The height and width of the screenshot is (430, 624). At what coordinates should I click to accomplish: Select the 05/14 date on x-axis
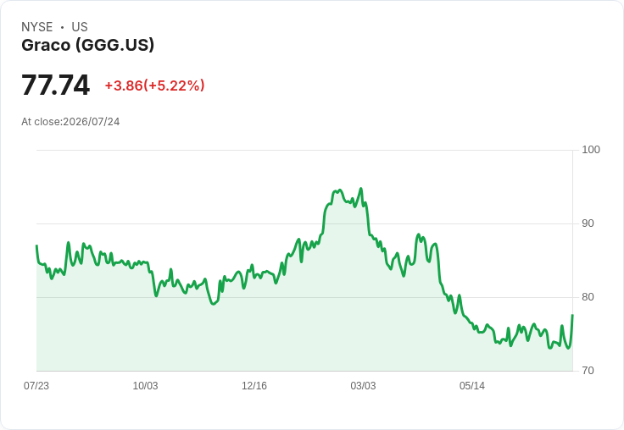(x=472, y=385)
